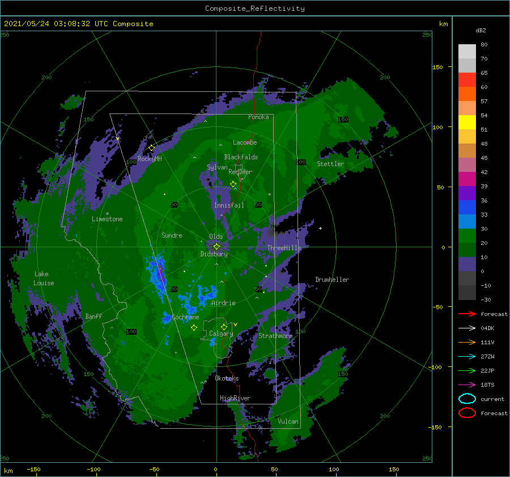Click the Lake Louise label

[44, 278]
